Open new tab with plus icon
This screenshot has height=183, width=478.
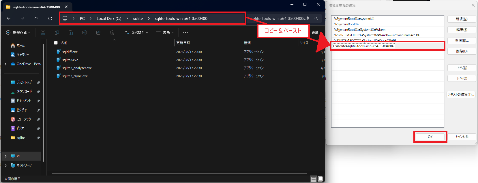tap(79, 7)
